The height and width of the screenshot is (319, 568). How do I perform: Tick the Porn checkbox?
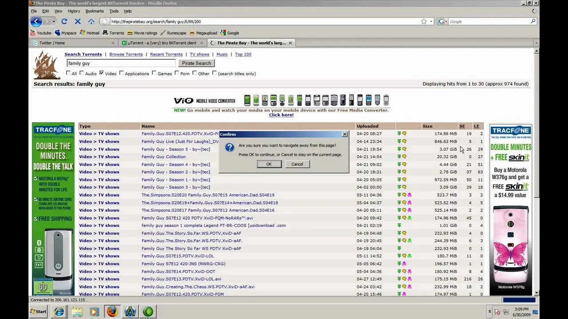(177, 73)
